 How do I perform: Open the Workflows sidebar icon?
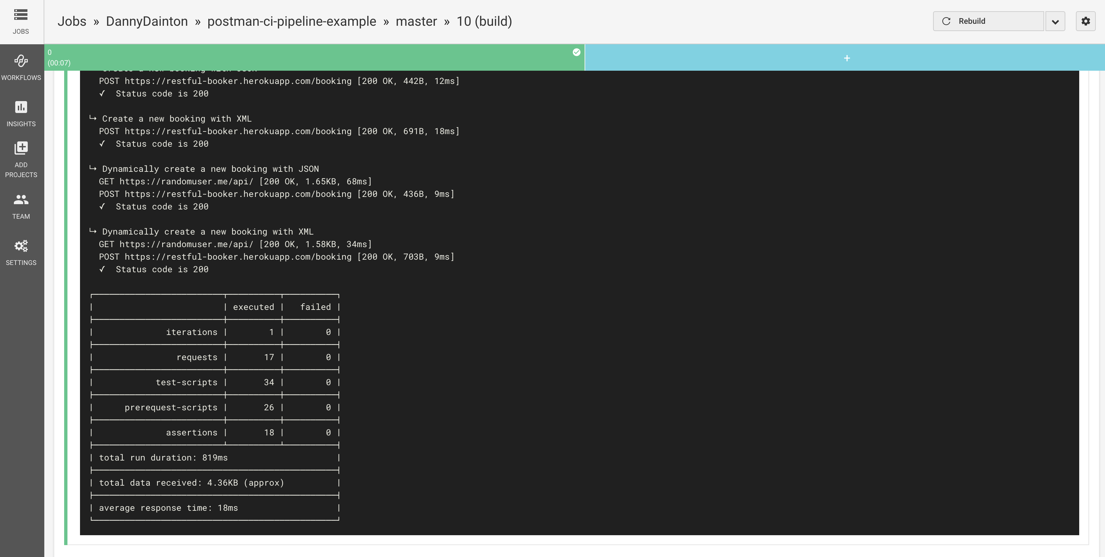pos(21,61)
